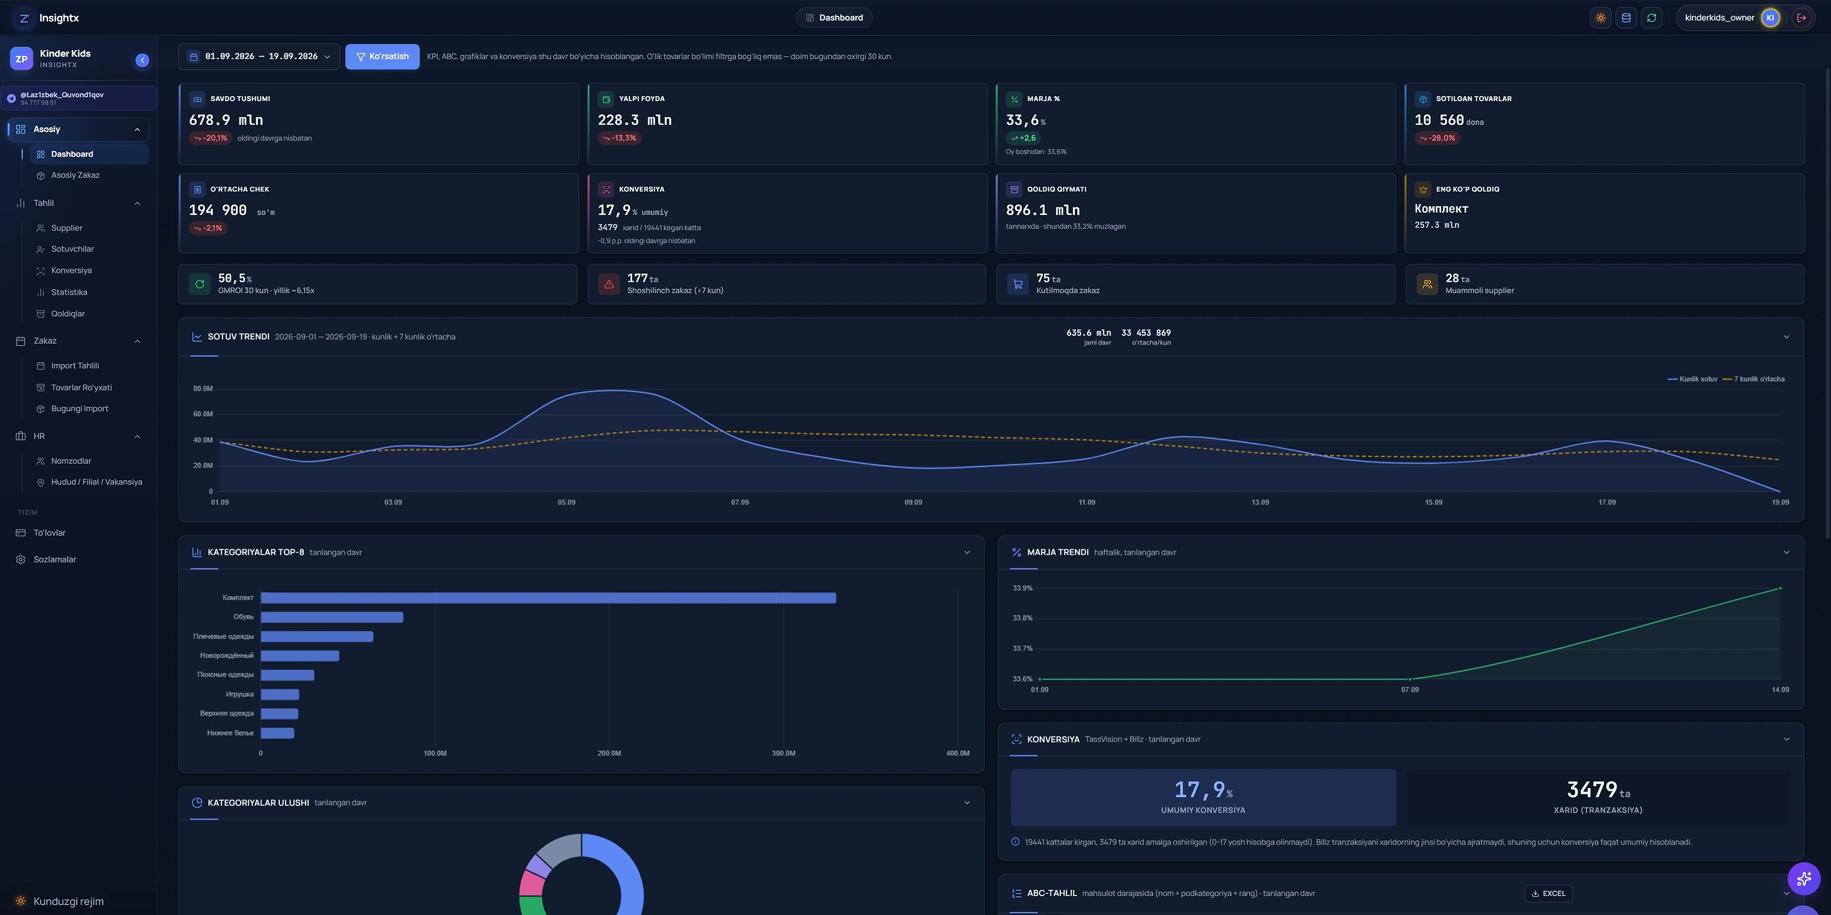The image size is (1831, 915).
Task: Collapse the Sotuv Trendi panel chevron
Action: coord(1786,337)
